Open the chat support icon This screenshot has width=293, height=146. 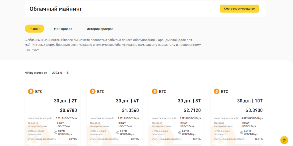pos(284,140)
